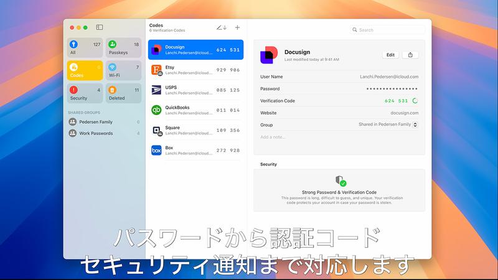Click the QuickBooks green logo icon

coord(156,110)
